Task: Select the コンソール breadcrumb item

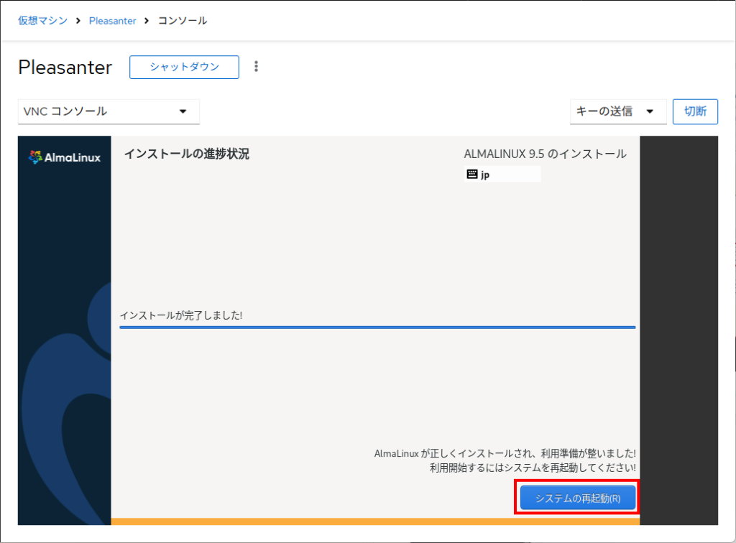Action: [183, 21]
